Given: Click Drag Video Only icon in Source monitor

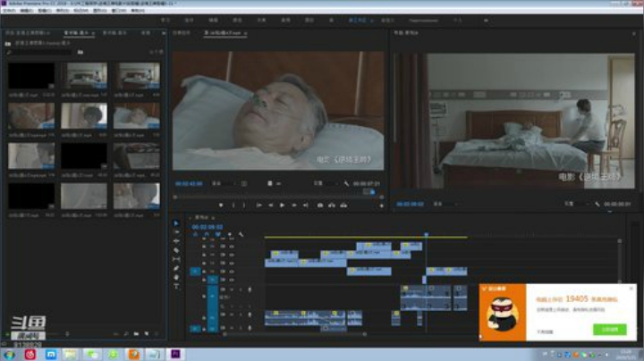Looking at the screenshot, I should tap(270, 183).
